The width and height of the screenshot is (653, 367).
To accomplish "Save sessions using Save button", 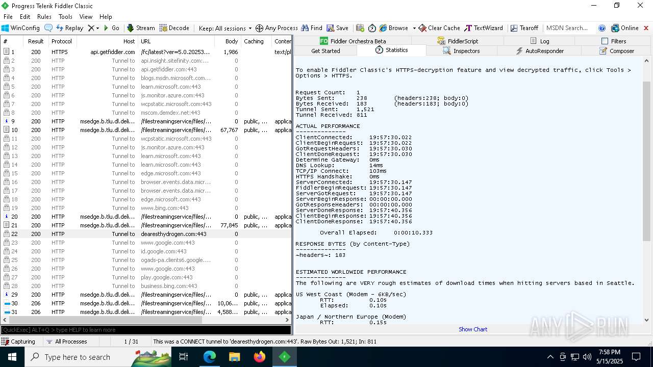I will coord(338,28).
